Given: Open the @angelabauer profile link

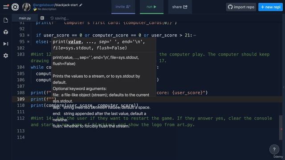Looking at the screenshot, I should (43, 5).
